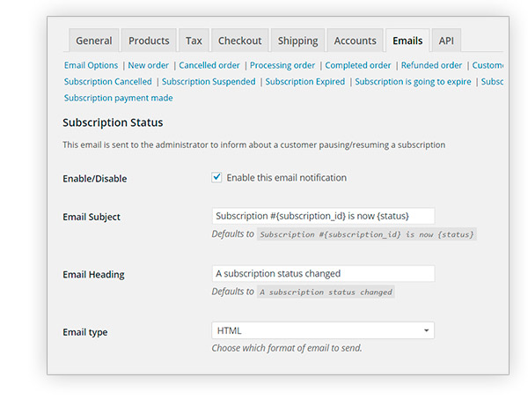Open Processing order email link
Screen dimensions: 528x407
pos(282,65)
